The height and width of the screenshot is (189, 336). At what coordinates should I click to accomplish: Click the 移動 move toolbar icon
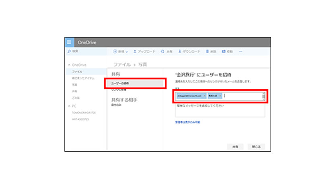pos(223,51)
